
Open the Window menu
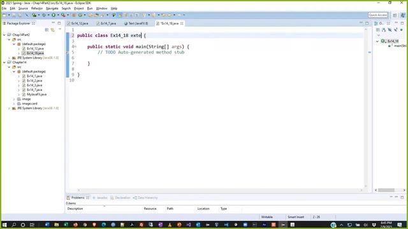(101, 8)
